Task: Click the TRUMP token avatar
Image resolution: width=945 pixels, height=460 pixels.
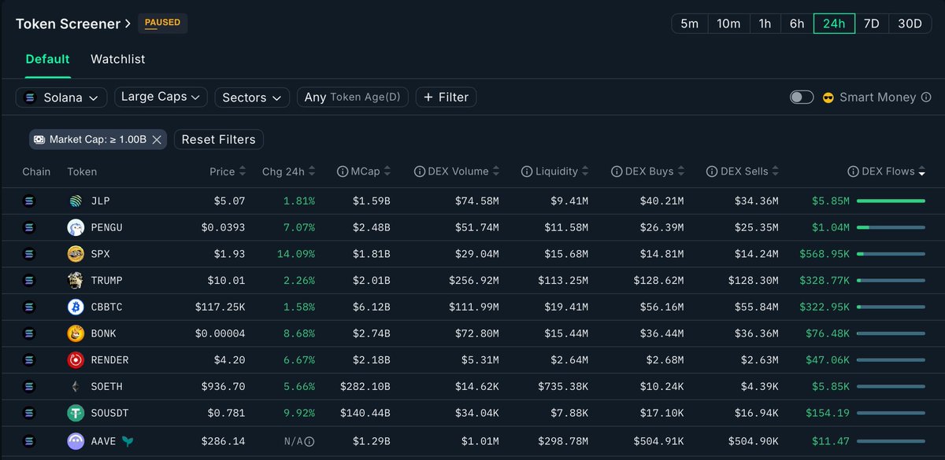Action: tap(76, 280)
